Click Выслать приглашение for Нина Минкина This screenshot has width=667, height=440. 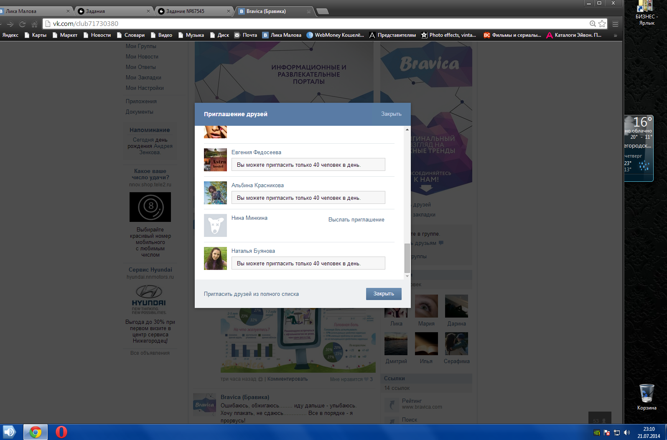tap(356, 220)
